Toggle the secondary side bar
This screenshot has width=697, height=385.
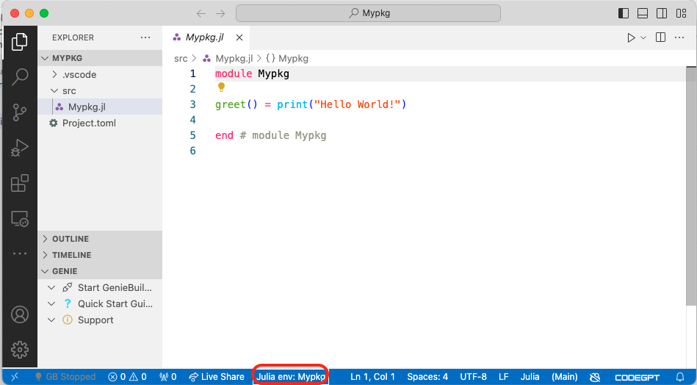point(662,13)
